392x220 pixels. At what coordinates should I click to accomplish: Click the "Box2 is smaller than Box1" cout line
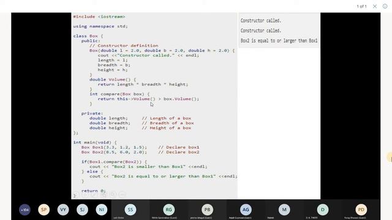[148, 167]
